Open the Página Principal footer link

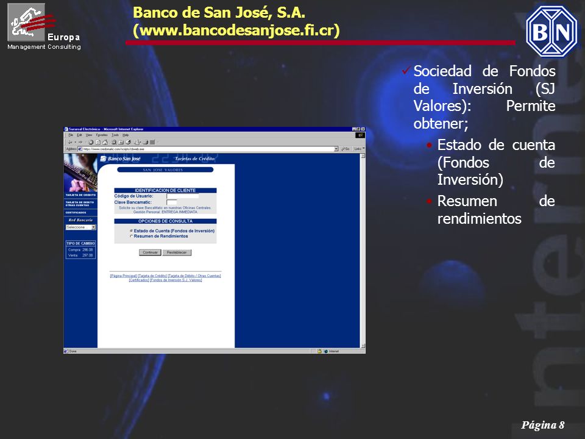point(124,276)
